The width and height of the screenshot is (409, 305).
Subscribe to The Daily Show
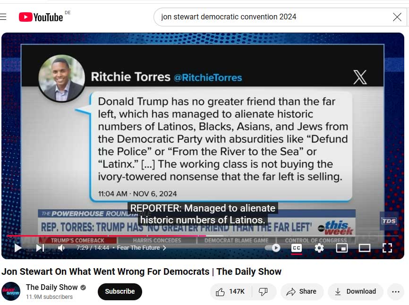tap(120, 291)
